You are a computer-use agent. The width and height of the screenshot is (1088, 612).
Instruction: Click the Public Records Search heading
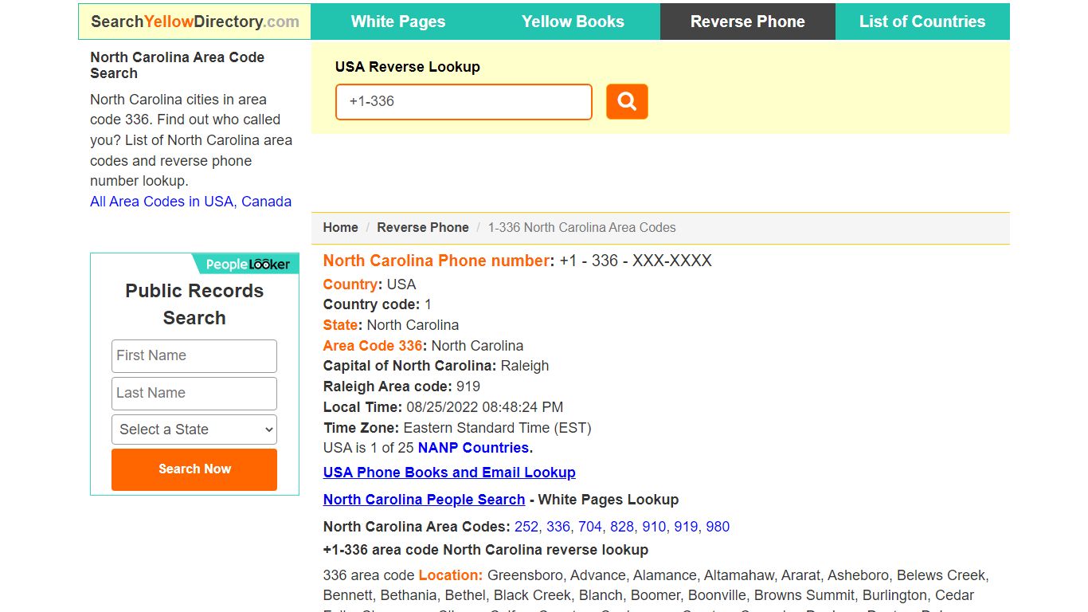point(194,304)
